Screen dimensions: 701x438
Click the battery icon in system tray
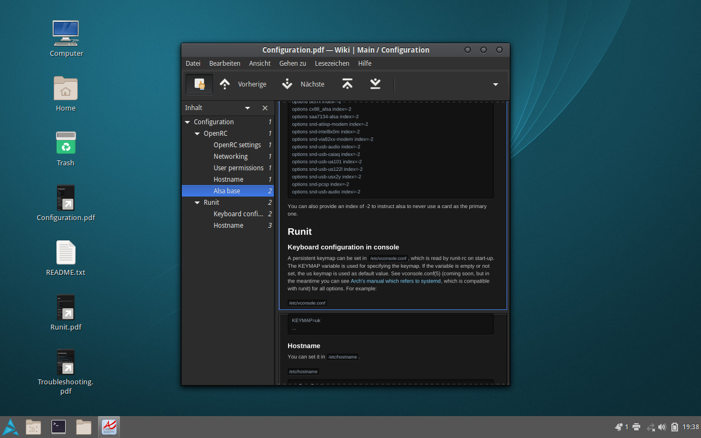(675, 427)
